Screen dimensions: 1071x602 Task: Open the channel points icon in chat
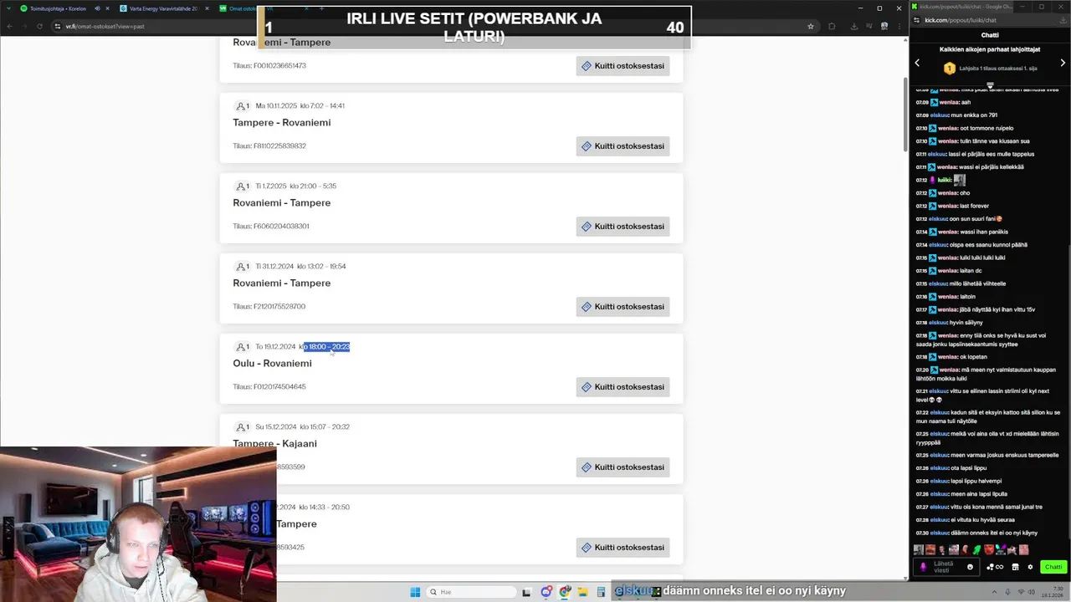995,567
